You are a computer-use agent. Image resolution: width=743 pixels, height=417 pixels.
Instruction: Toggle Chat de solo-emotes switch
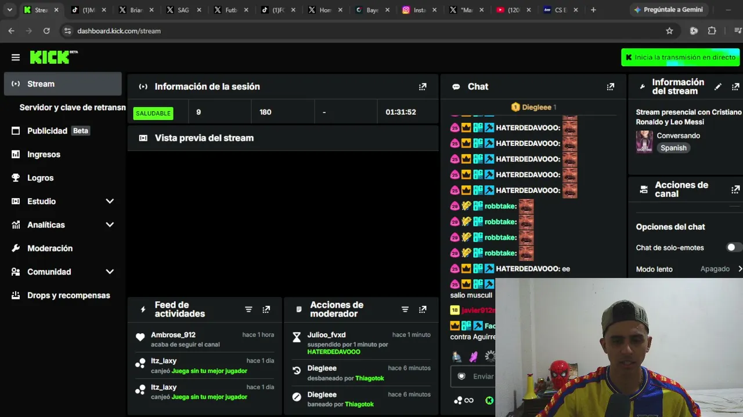(x=734, y=247)
